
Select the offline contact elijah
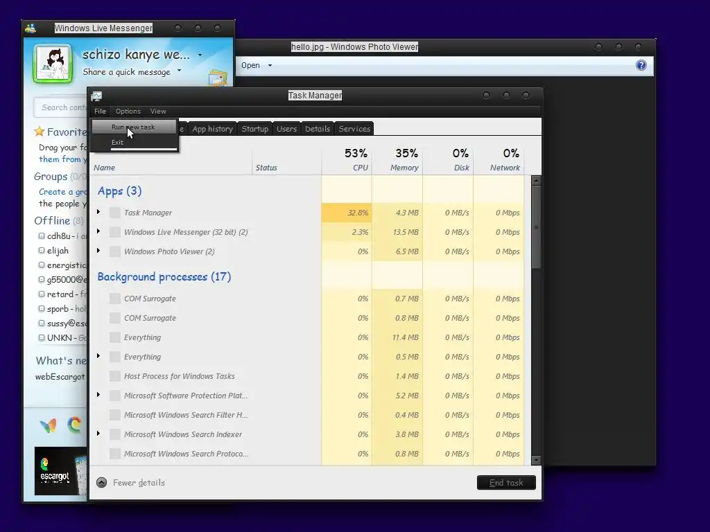tap(54, 251)
